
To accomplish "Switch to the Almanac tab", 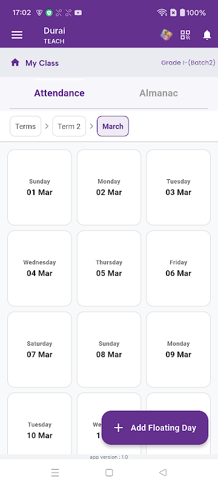I will (x=159, y=93).
